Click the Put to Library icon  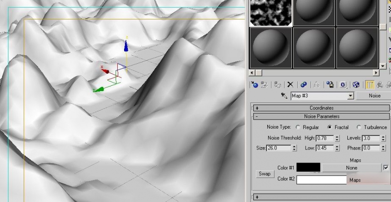click(330, 85)
